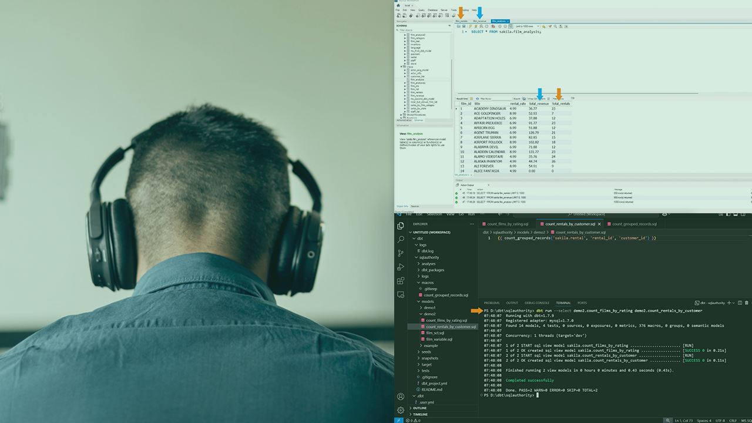
Task: Open the film_revenue tab in Workbench
Action: click(x=479, y=20)
